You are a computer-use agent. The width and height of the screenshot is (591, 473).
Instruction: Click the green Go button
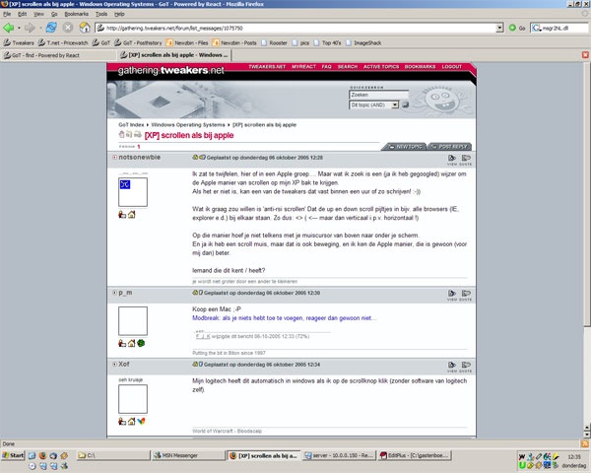pos(517,28)
